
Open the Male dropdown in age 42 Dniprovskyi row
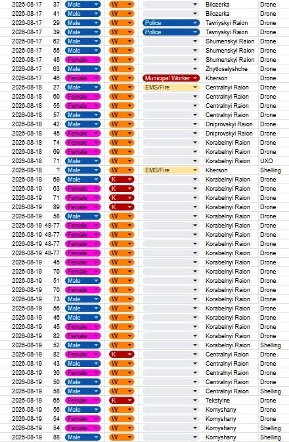(83, 124)
